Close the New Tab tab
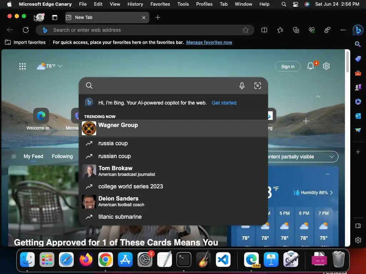This screenshot has width=366, height=274. (144, 17)
